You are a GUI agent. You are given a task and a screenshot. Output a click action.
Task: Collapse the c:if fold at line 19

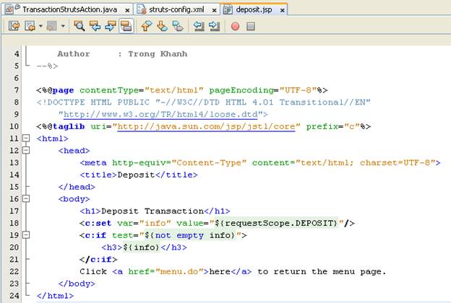26,235
